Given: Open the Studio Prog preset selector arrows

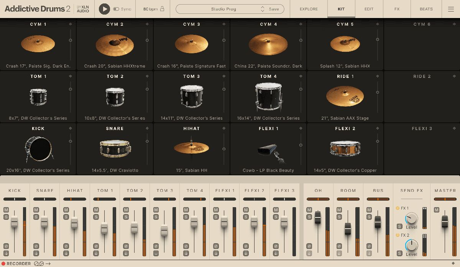Looking at the screenshot, I should 263,9.
